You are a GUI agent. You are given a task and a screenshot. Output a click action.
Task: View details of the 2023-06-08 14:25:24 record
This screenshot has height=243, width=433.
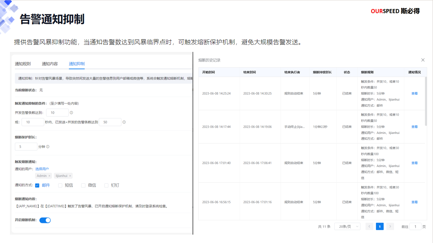[414, 94]
